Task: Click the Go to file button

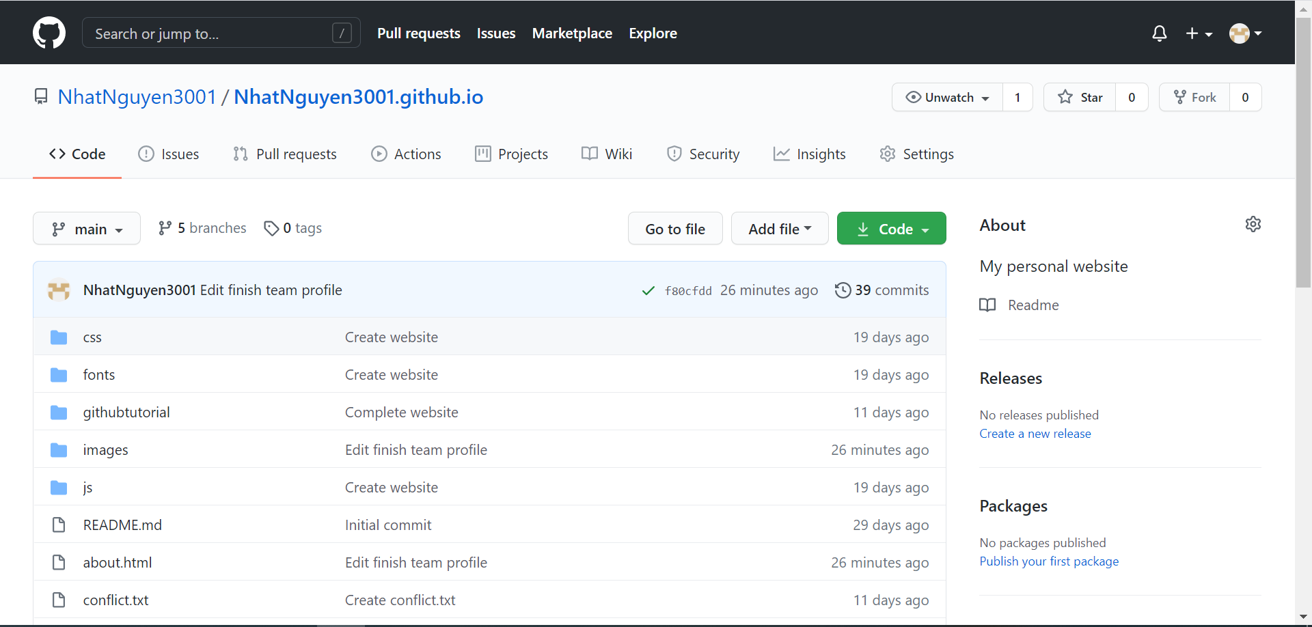Action: coord(675,228)
